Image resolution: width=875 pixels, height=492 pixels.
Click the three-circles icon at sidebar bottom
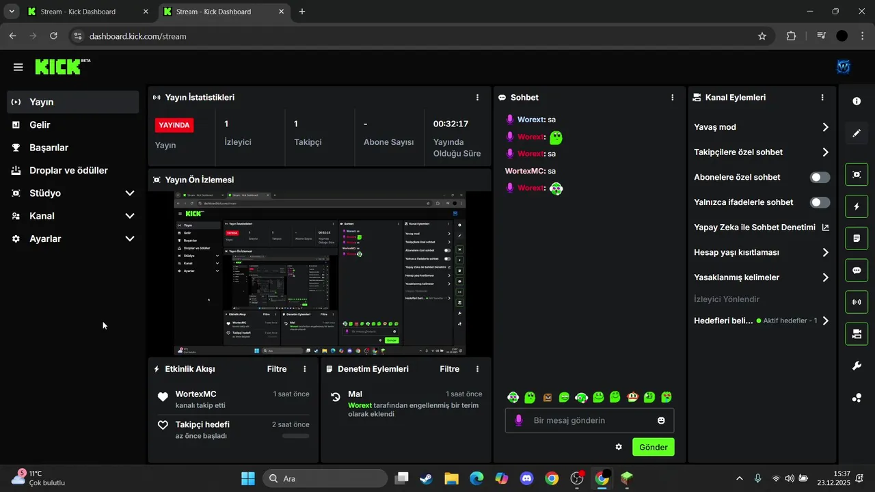pos(857,398)
